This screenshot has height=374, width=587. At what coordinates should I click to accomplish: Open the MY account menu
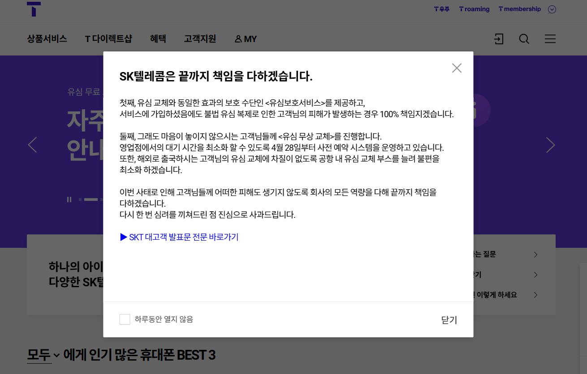(x=246, y=39)
